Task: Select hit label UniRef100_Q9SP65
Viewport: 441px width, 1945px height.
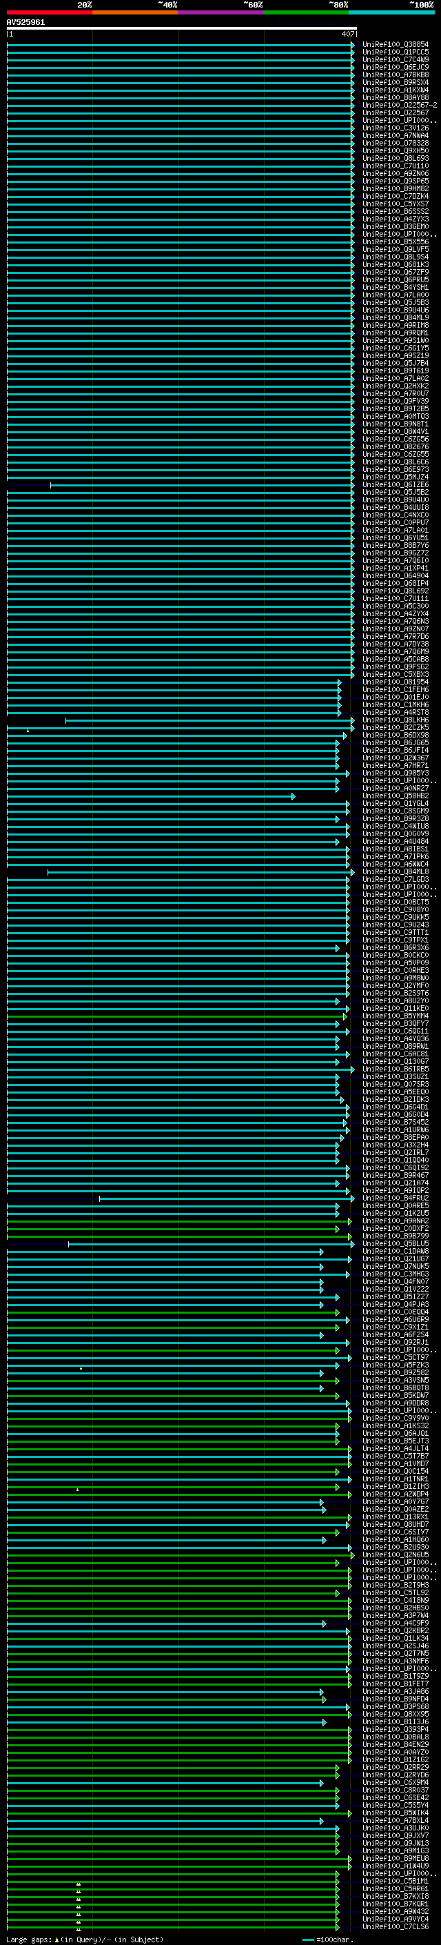Action: point(395,181)
